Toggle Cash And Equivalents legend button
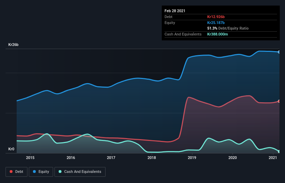Viewport: 285px width, 183px height. (80, 172)
